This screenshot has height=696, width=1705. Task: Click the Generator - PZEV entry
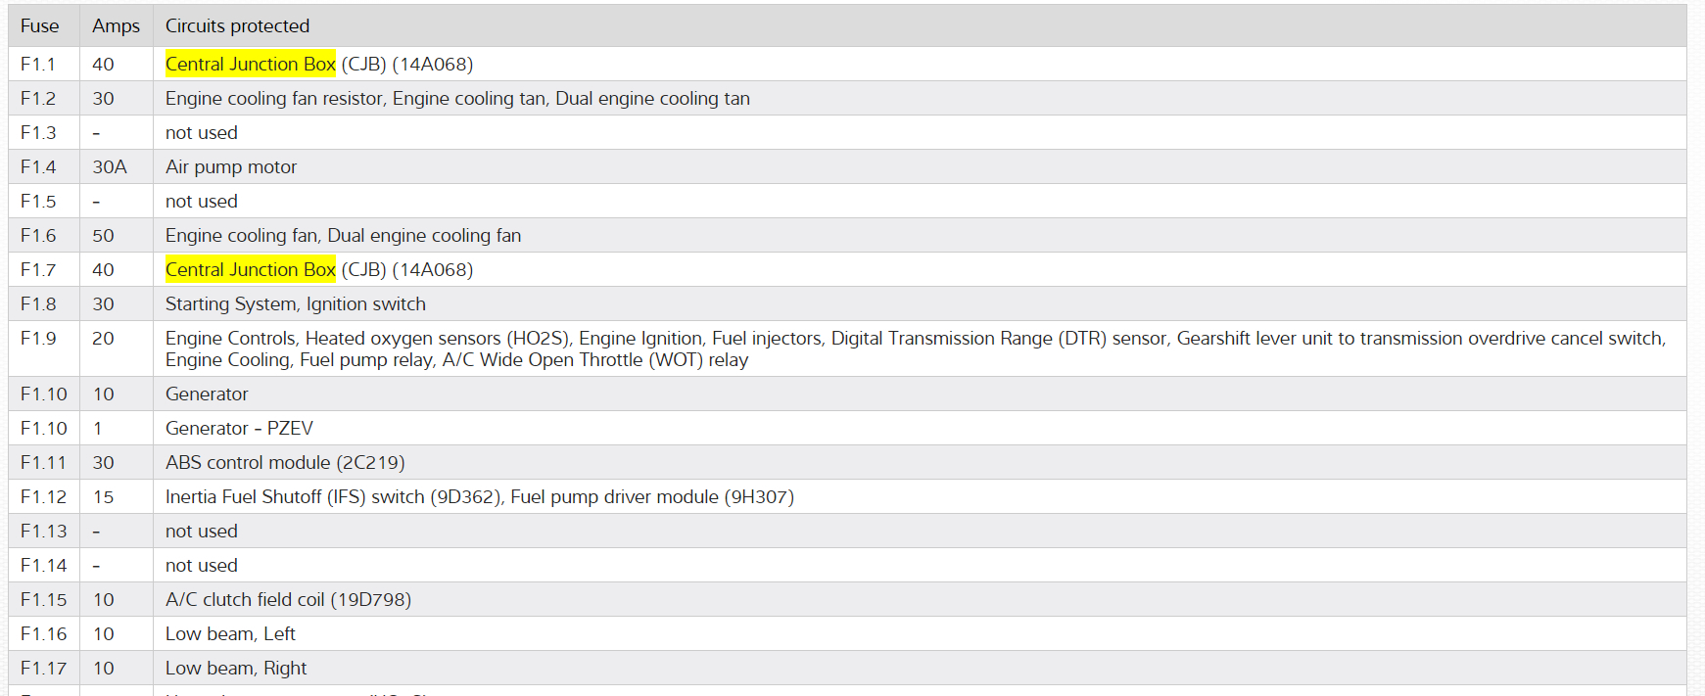[x=239, y=429]
